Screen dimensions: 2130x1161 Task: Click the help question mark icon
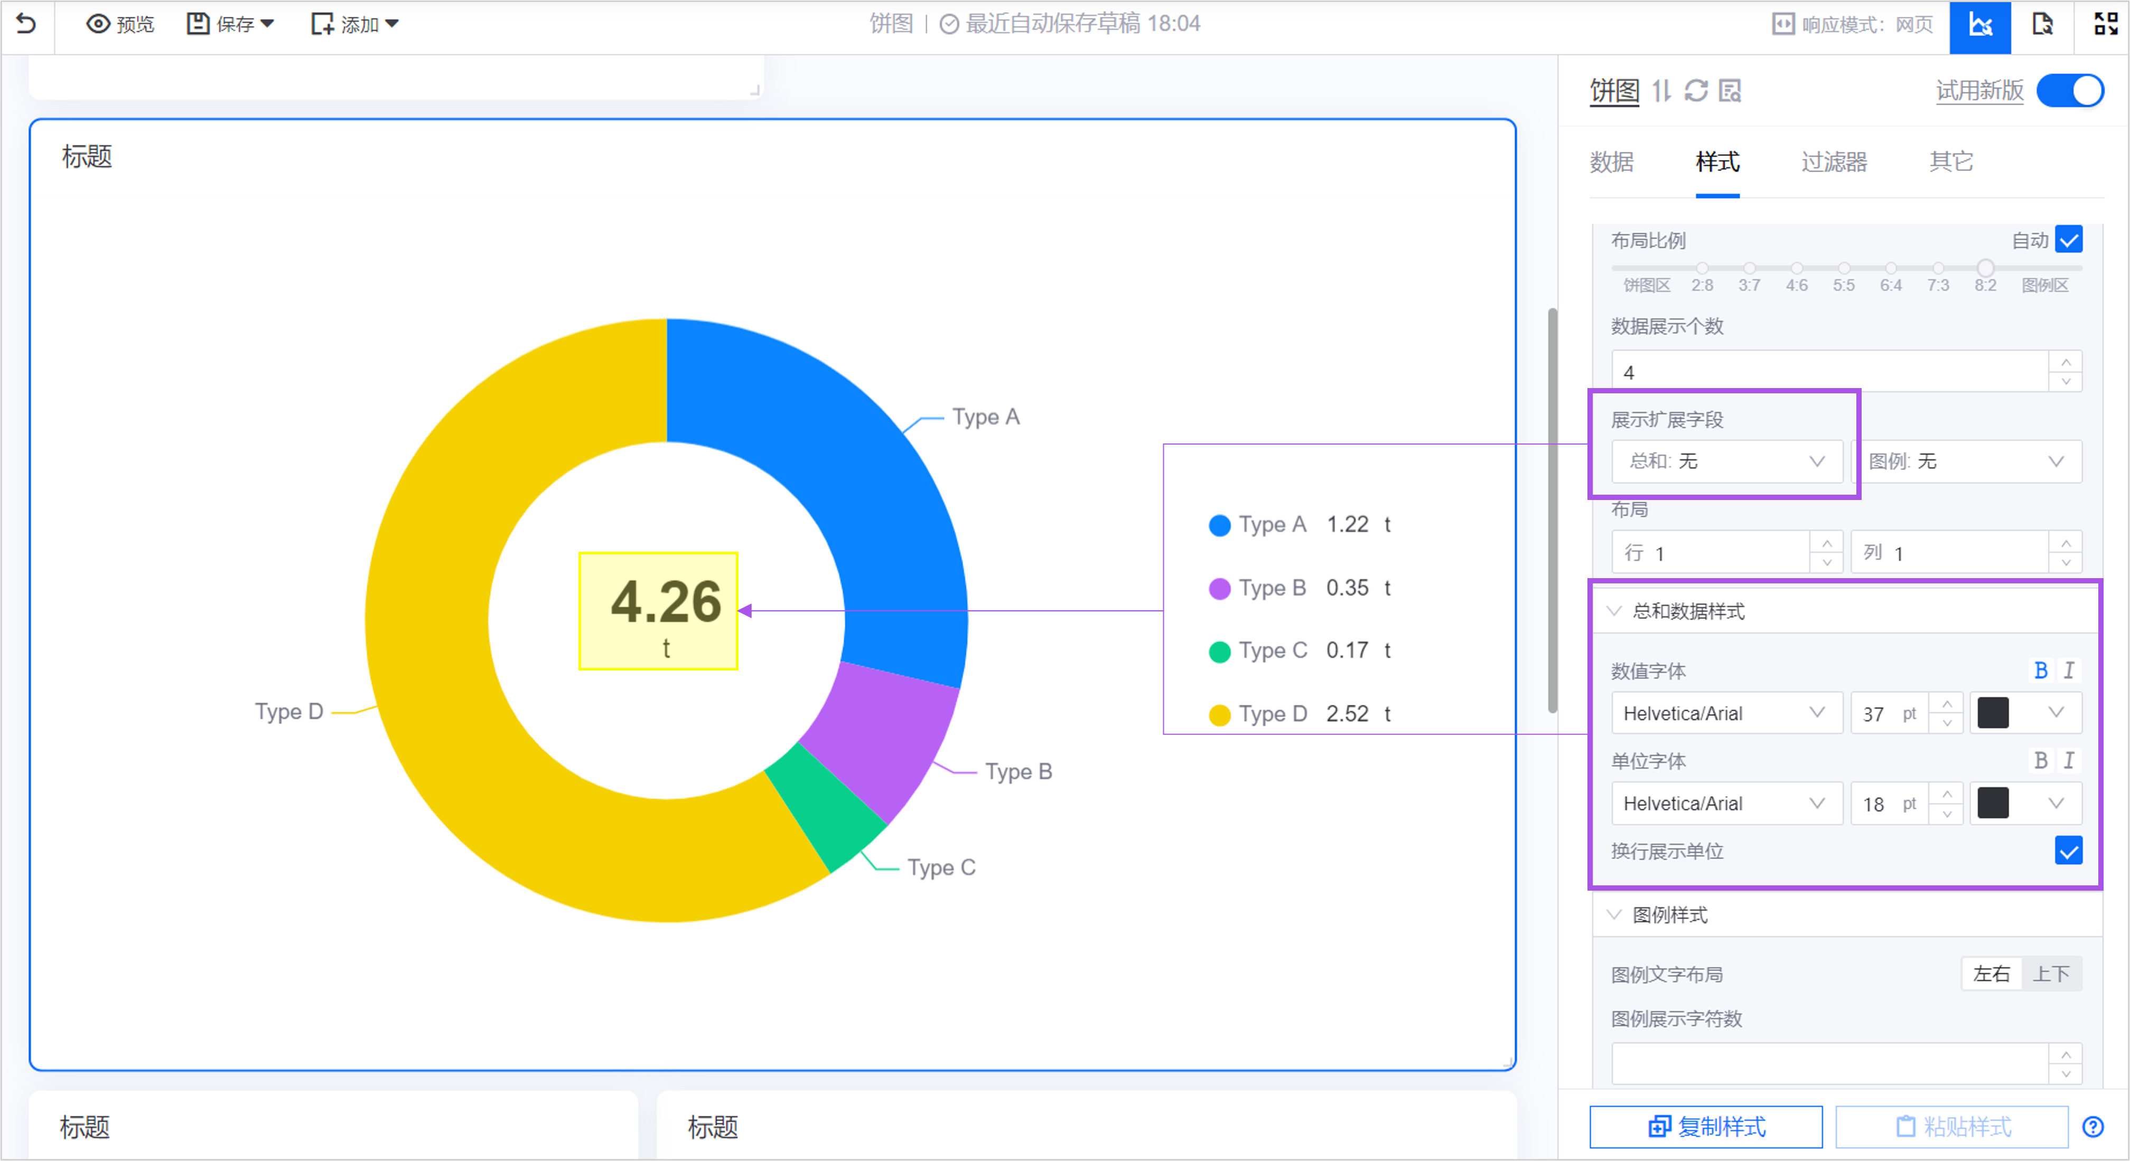click(2093, 1126)
